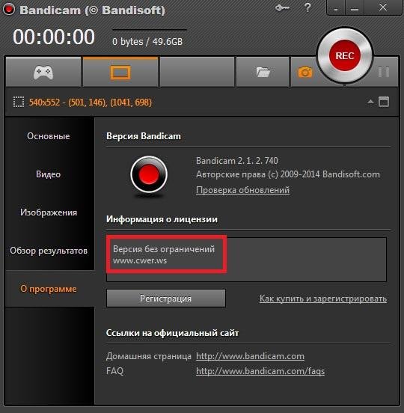Switch to game recording mode gamepad icon
The width and height of the screenshot is (404, 413).
(43, 72)
